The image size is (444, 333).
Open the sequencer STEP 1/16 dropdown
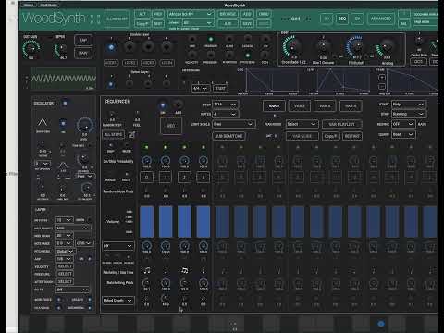(225, 105)
